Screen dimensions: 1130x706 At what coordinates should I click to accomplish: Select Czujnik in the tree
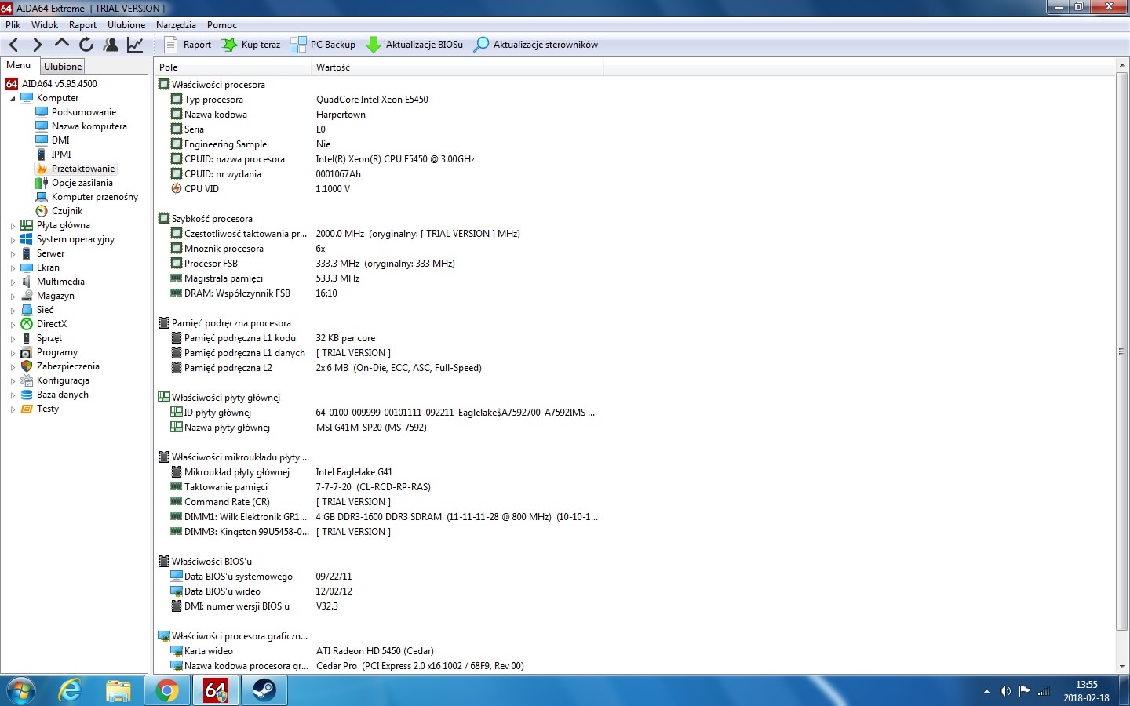(67, 211)
